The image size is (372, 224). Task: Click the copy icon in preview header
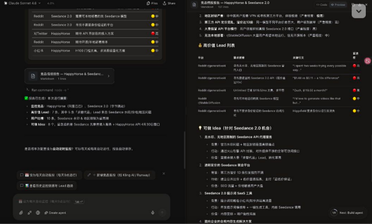point(353,4)
